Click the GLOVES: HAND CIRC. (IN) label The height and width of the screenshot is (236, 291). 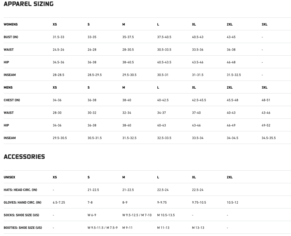coord(22,202)
